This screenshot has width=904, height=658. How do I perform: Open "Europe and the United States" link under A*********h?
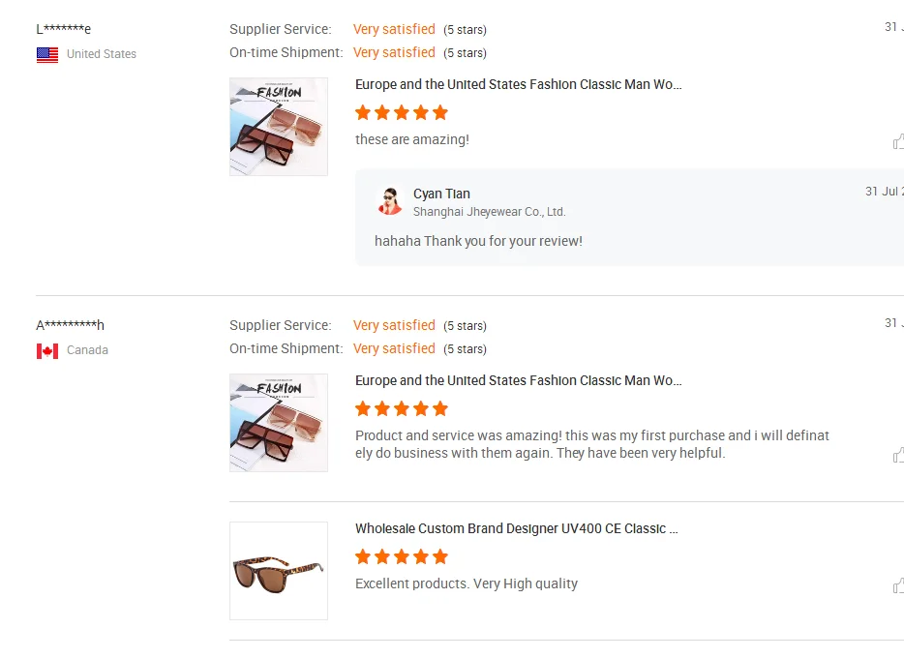[518, 380]
